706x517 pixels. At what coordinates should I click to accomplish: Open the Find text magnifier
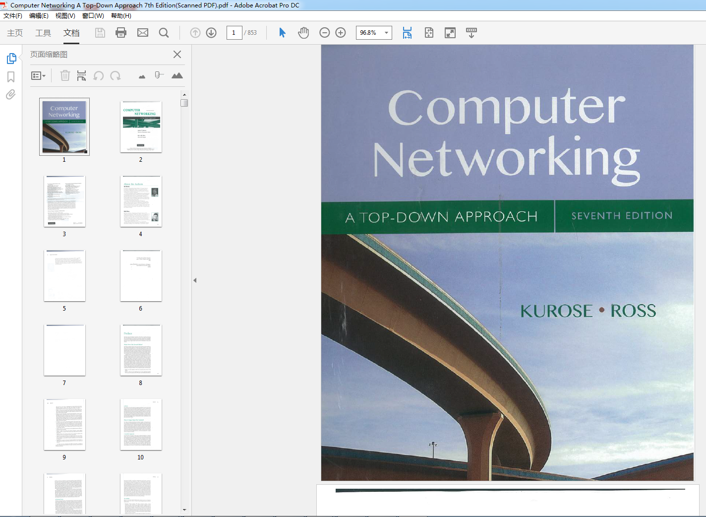point(164,33)
